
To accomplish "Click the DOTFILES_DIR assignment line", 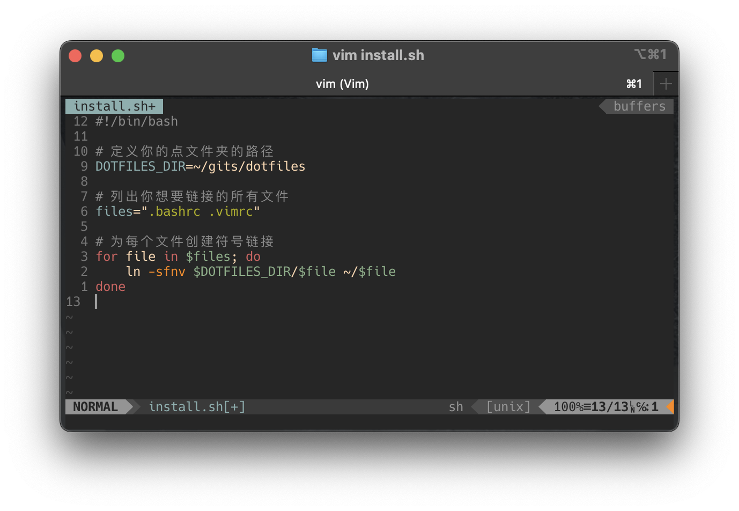I will [x=200, y=166].
